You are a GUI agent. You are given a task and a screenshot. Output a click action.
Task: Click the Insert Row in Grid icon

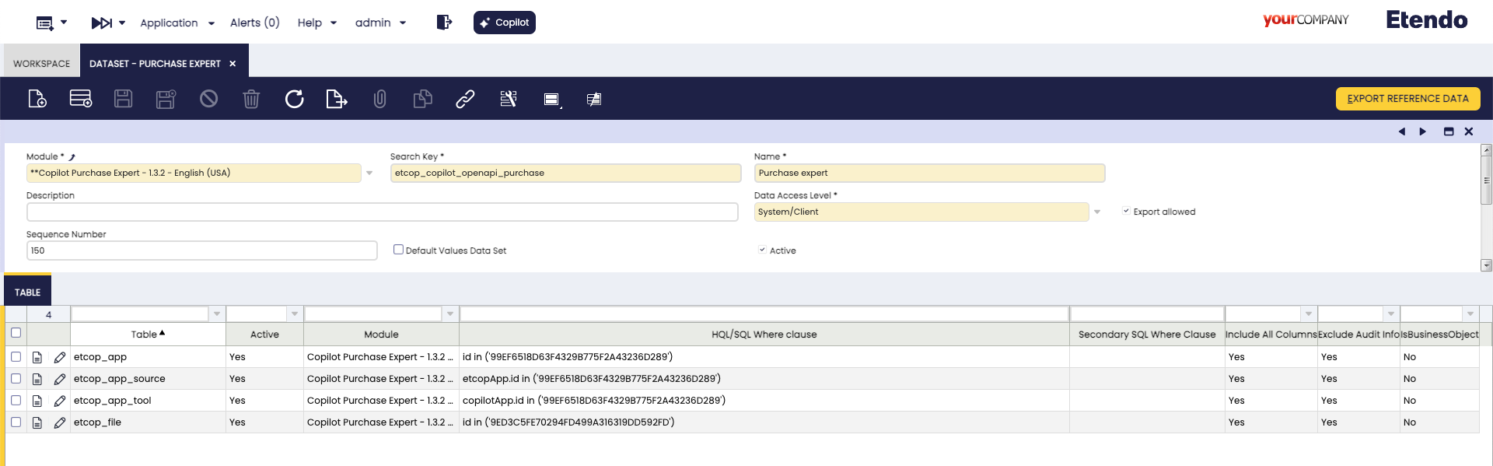click(81, 99)
